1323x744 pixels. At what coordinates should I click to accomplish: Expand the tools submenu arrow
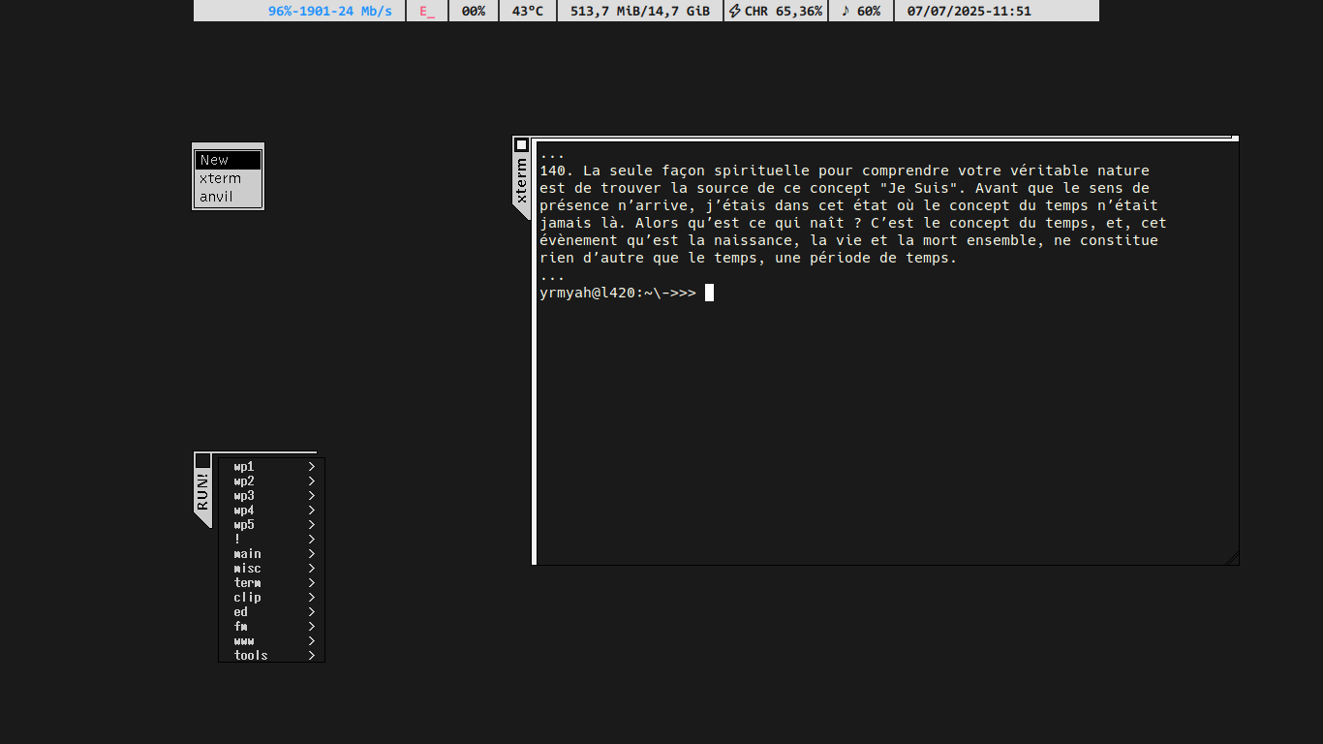click(312, 656)
